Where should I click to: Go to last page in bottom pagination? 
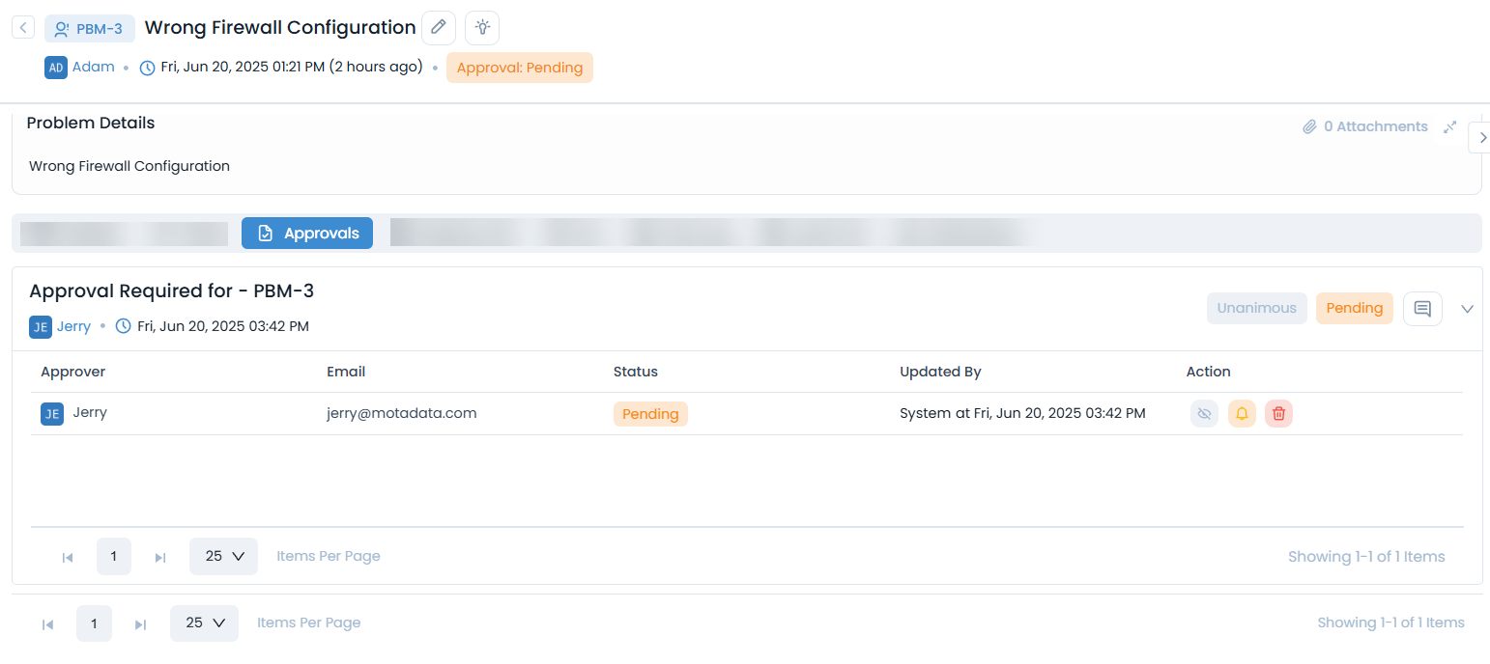pos(140,624)
